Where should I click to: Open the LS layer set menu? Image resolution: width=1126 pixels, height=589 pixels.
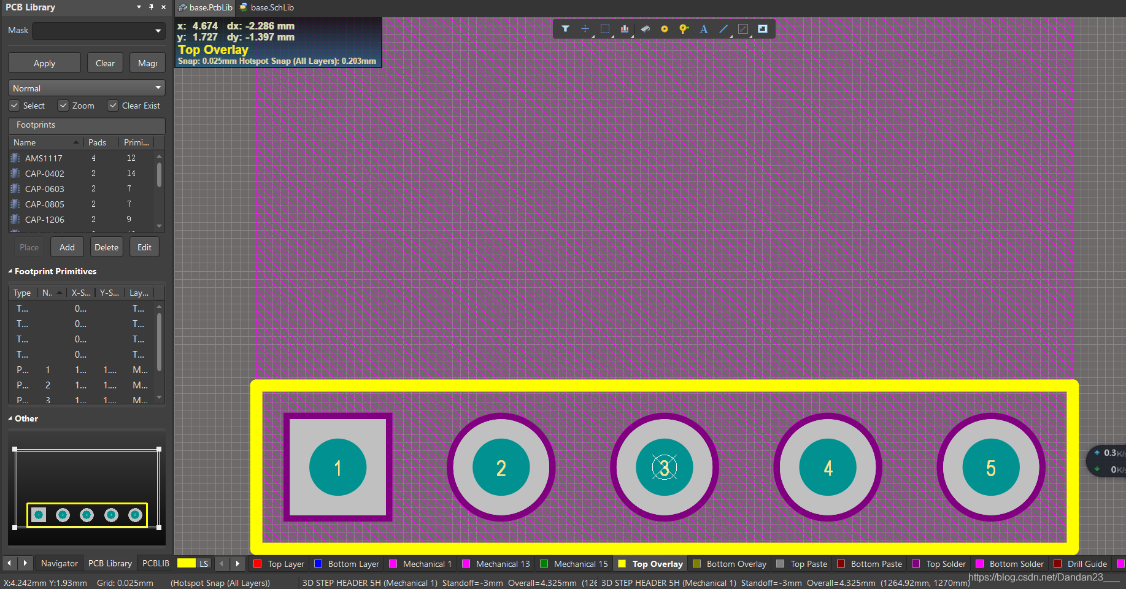[204, 563]
